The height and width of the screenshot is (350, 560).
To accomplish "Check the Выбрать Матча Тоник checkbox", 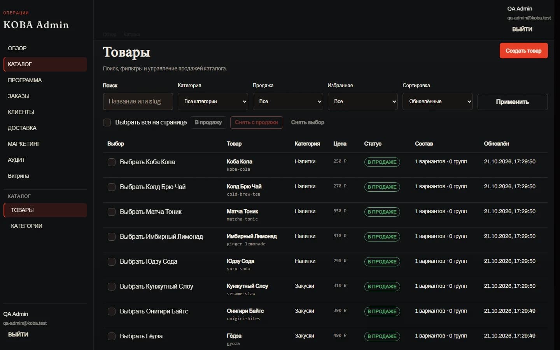I will click(x=112, y=212).
